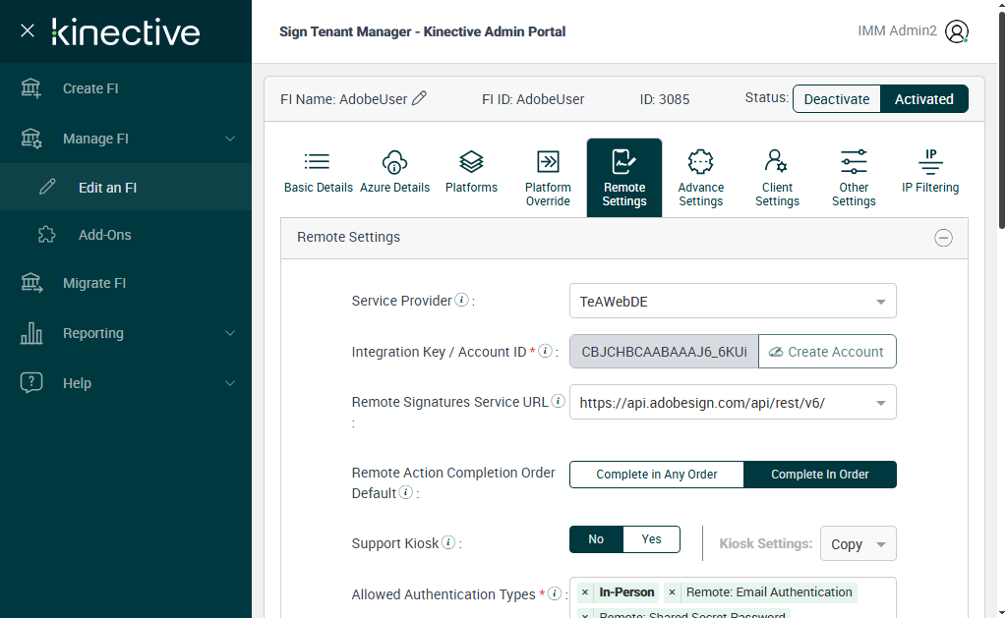Switch to IP Filtering tab
Viewport: 1007px width, 618px height.
930,178
